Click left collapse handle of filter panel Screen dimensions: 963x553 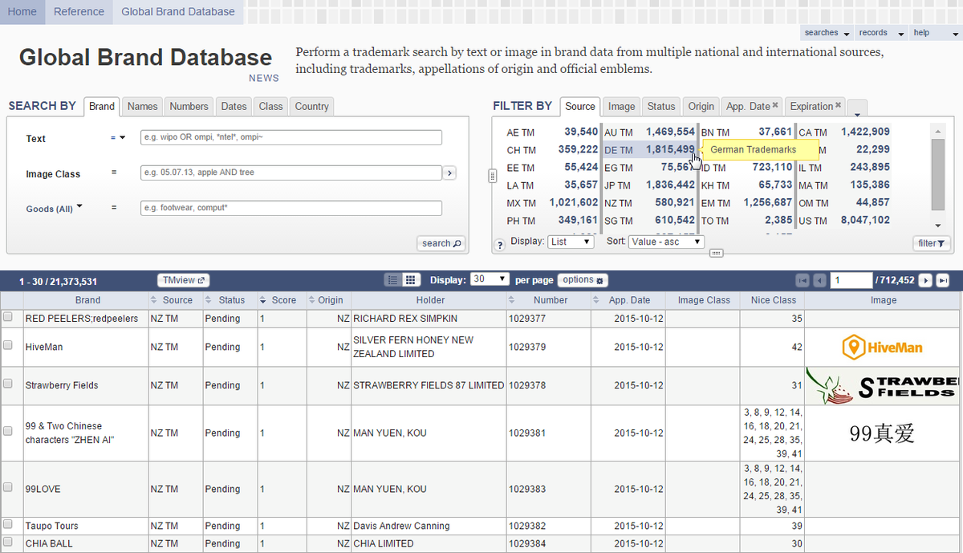click(x=492, y=177)
